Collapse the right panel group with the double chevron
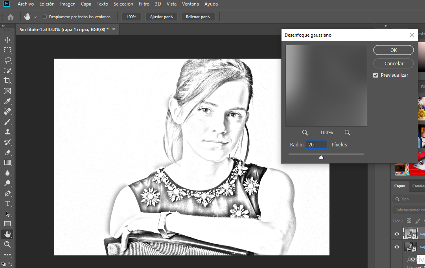Viewport: 425px width, 268px height. [386, 26]
